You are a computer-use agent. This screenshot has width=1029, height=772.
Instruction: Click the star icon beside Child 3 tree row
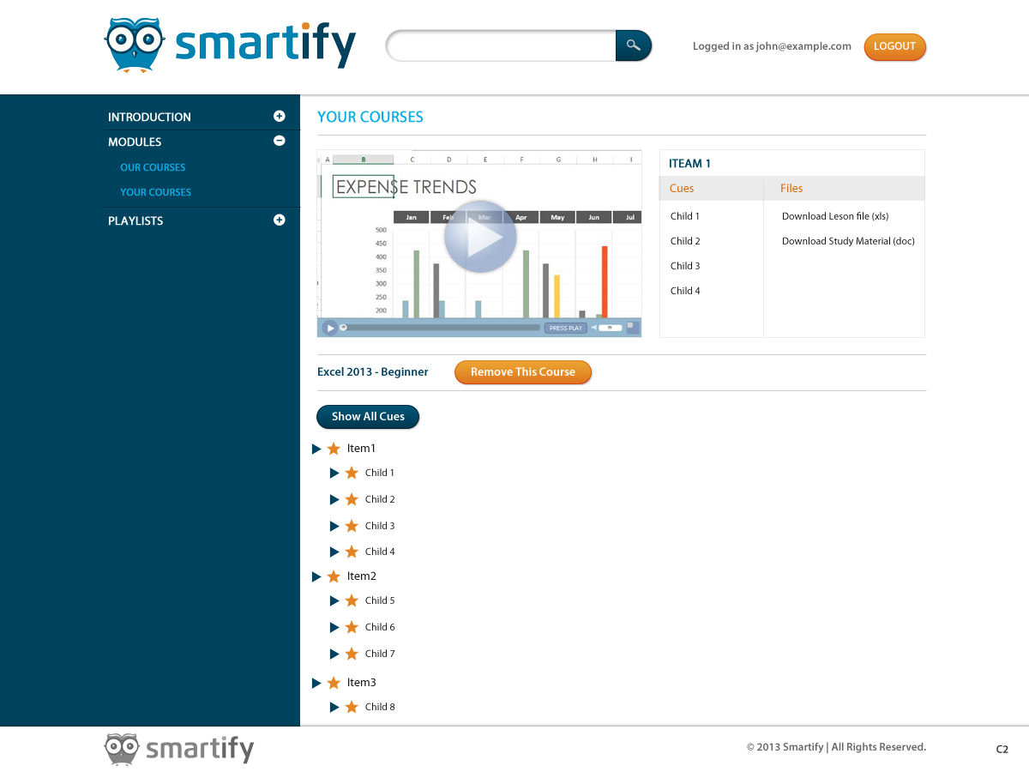[x=352, y=526]
